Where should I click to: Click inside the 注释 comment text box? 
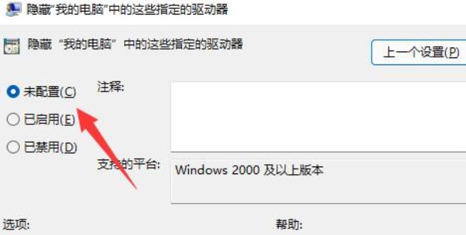click(x=318, y=115)
